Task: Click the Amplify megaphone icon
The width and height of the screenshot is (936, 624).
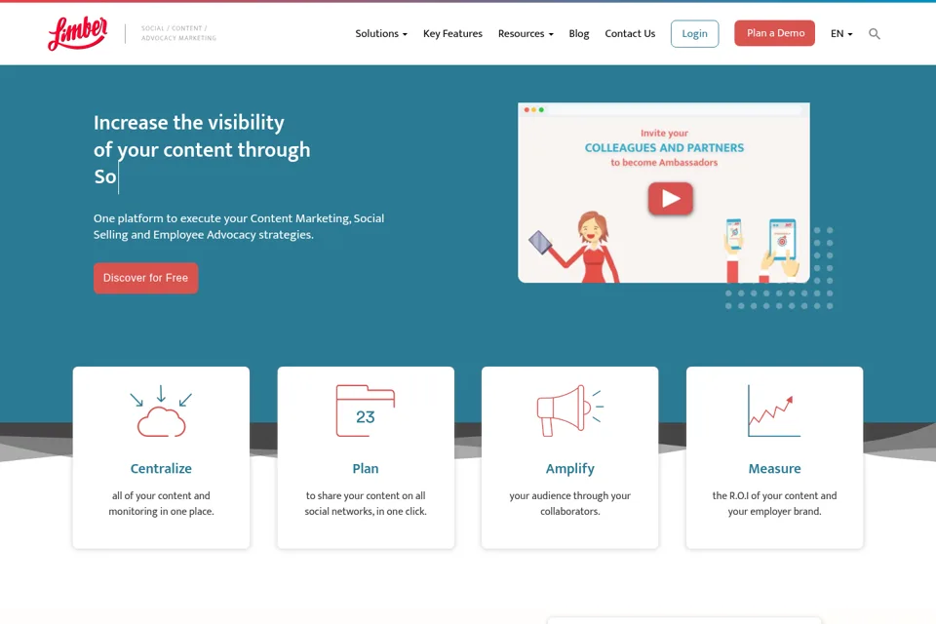Action: pyautogui.click(x=570, y=410)
